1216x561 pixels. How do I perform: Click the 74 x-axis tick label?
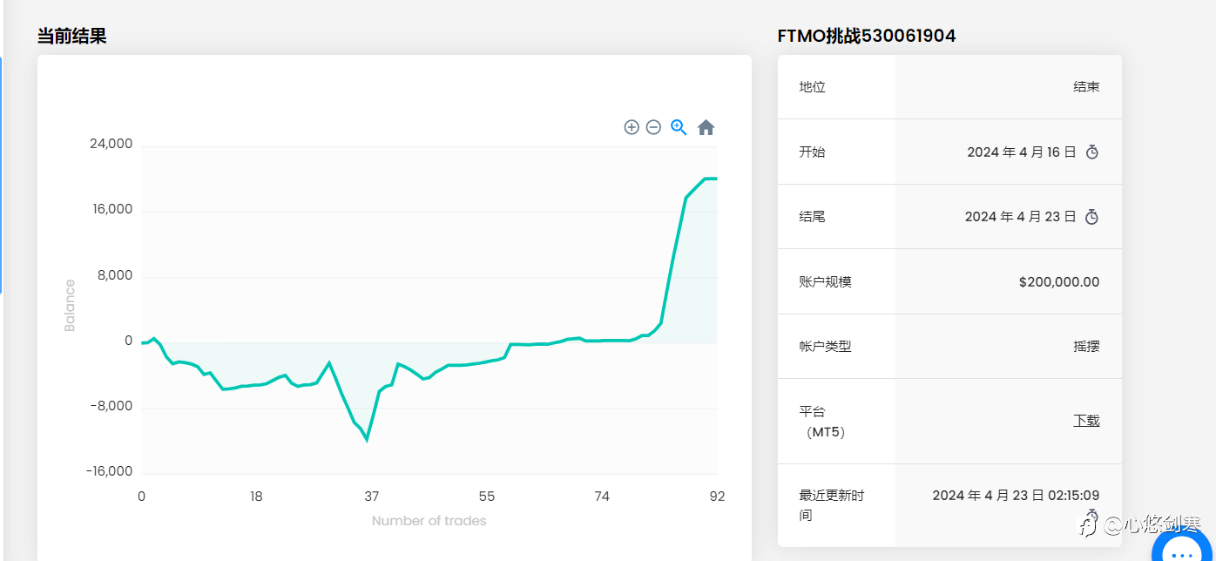602,497
